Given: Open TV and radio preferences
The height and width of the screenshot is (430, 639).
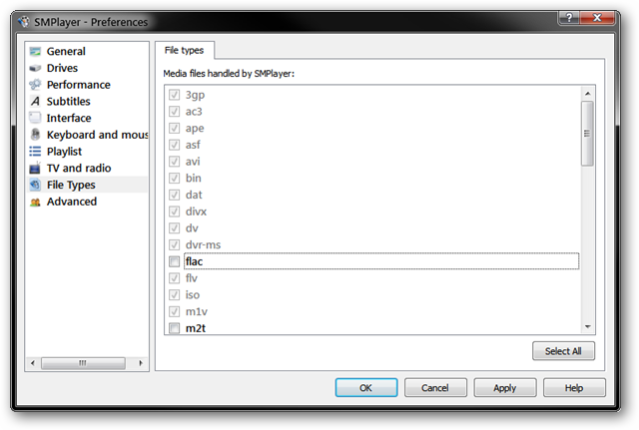Looking at the screenshot, I should click(x=79, y=169).
